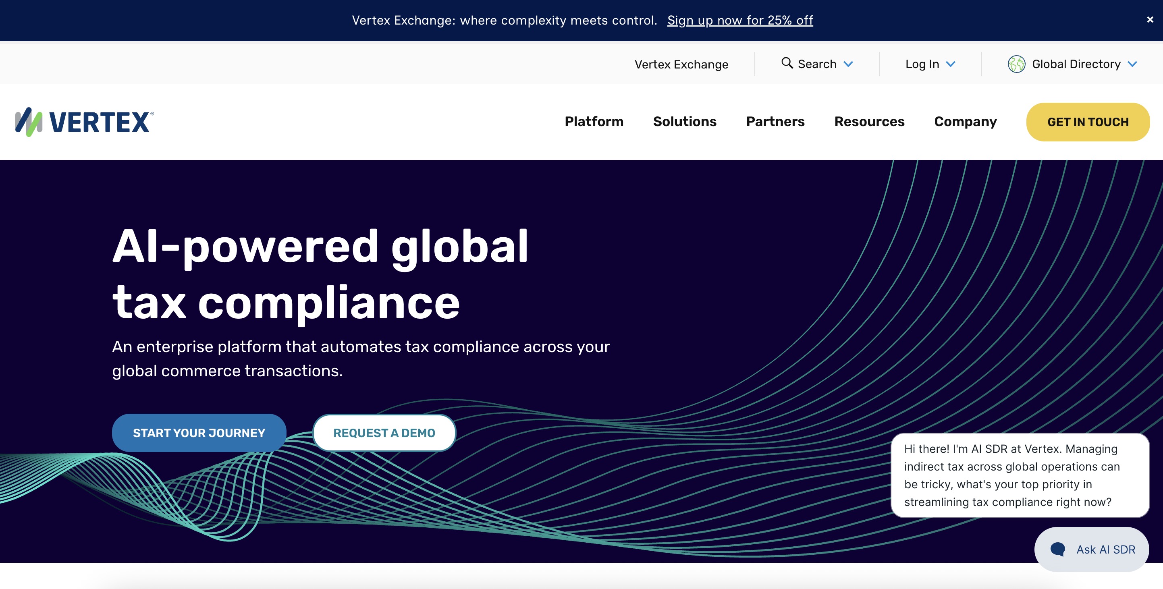Open the Vertex Exchange utility link
Screen dimensions: 1163x589
click(681, 64)
